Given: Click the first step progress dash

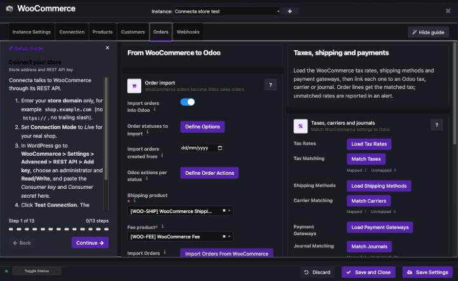Looking at the screenshot, I should (11, 229).
